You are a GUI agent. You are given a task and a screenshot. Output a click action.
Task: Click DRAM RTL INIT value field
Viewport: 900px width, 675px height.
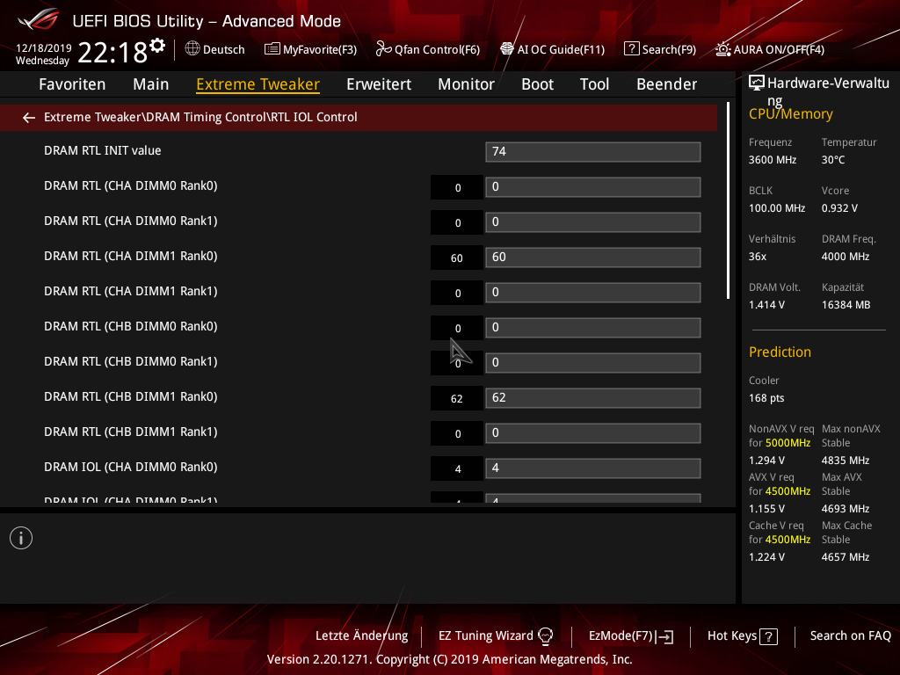tap(593, 152)
